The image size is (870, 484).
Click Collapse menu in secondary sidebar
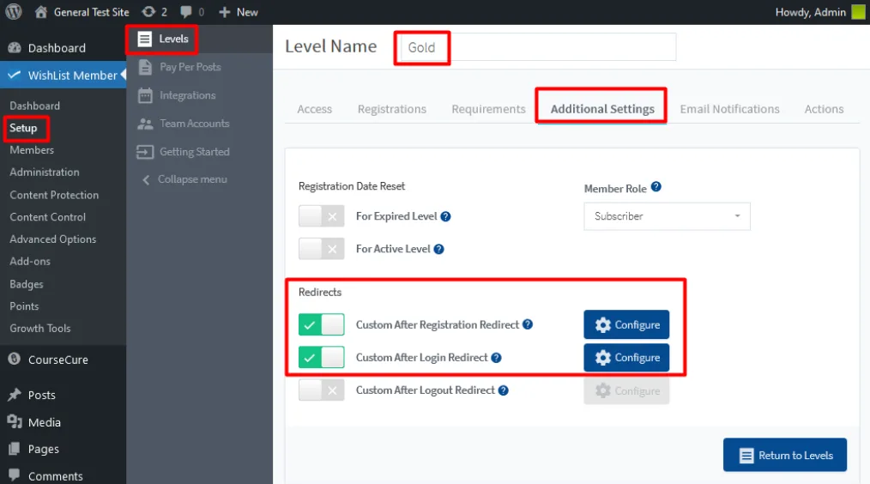pos(184,179)
